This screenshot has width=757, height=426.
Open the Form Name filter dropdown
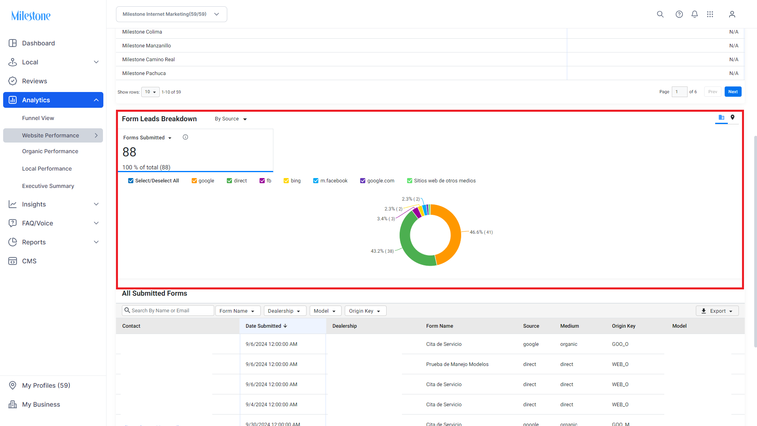click(238, 311)
